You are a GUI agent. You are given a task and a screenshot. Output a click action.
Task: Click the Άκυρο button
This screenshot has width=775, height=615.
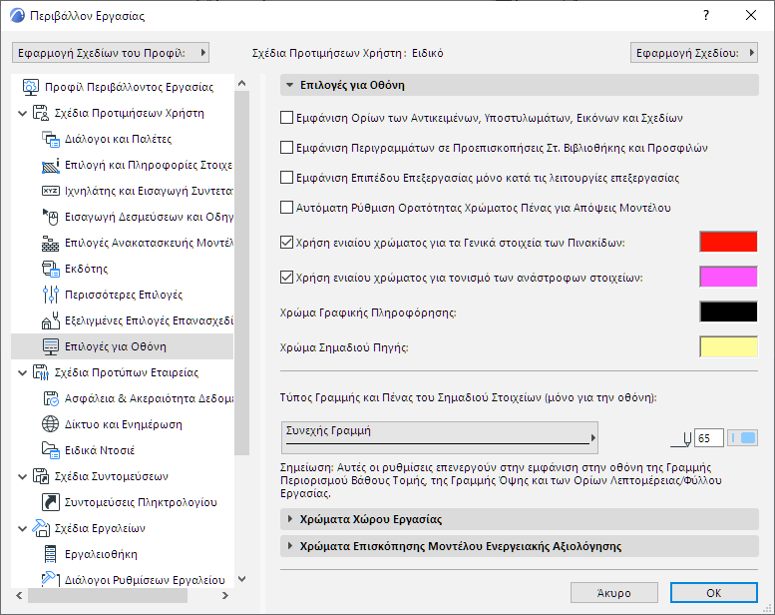[613, 593]
